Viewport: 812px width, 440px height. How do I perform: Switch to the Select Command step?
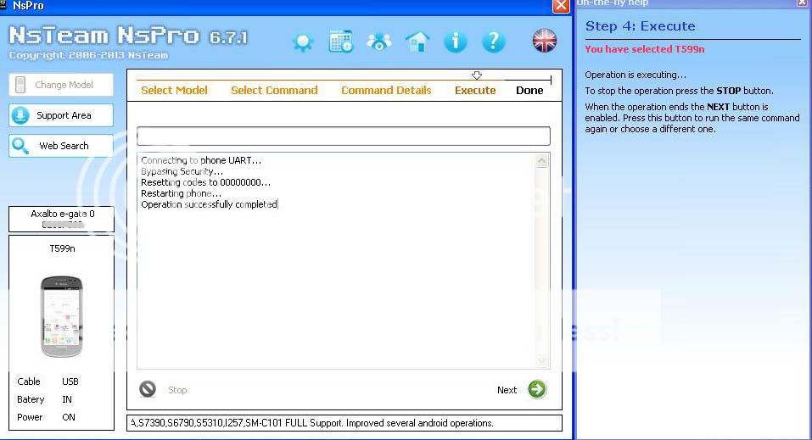click(274, 91)
